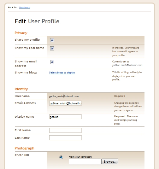
Task: Click the empty Last Name field
Action: (x=65, y=138)
